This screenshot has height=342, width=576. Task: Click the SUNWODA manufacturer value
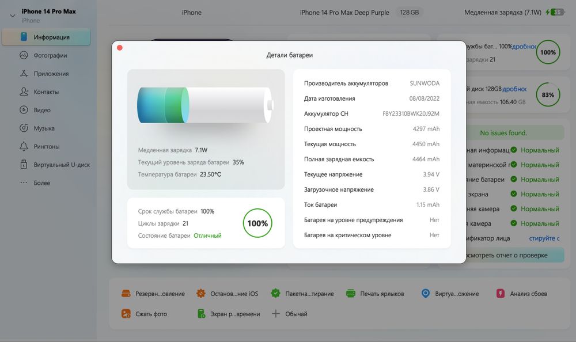(x=425, y=83)
